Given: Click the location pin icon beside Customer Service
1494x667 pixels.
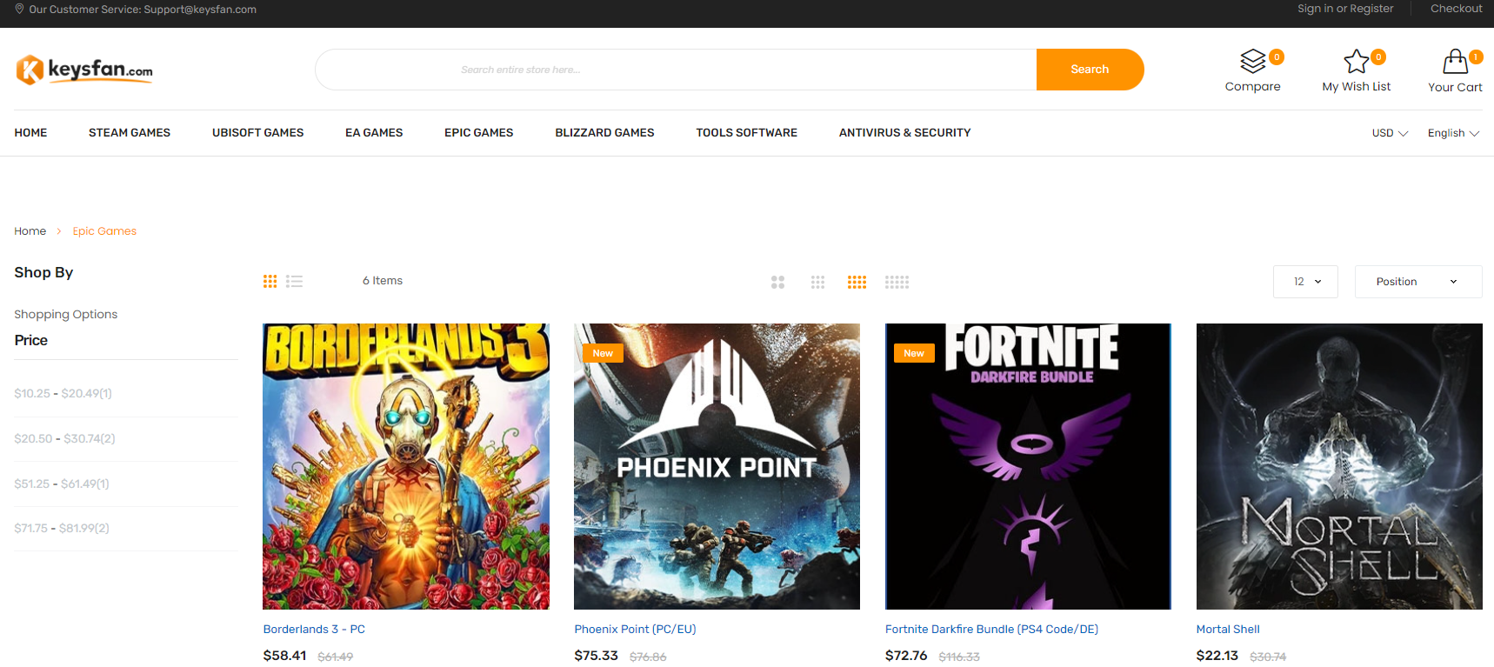Looking at the screenshot, I should point(19,9).
